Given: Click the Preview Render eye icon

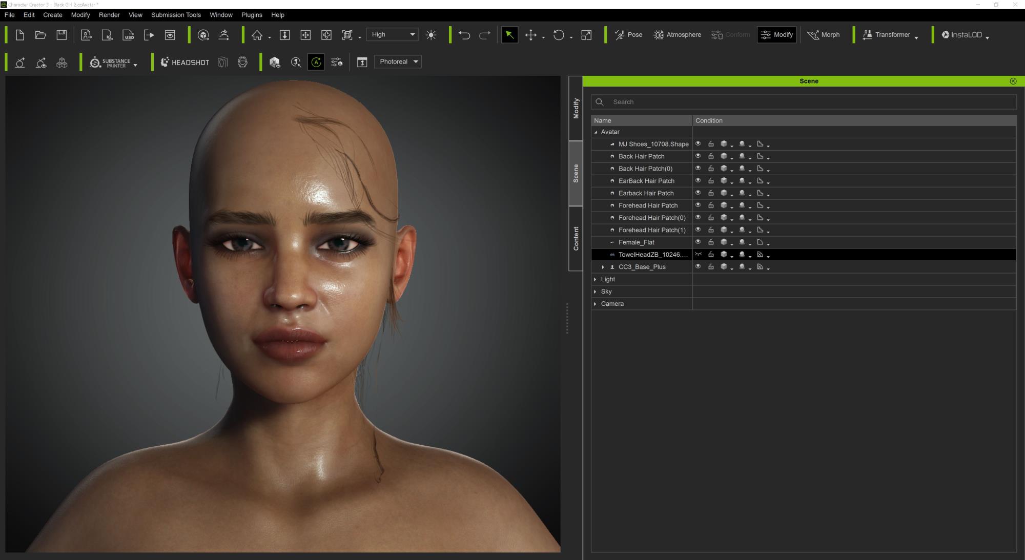Looking at the screenshot, I should (170, 35).
